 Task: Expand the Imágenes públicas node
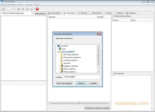click(59, 66)
